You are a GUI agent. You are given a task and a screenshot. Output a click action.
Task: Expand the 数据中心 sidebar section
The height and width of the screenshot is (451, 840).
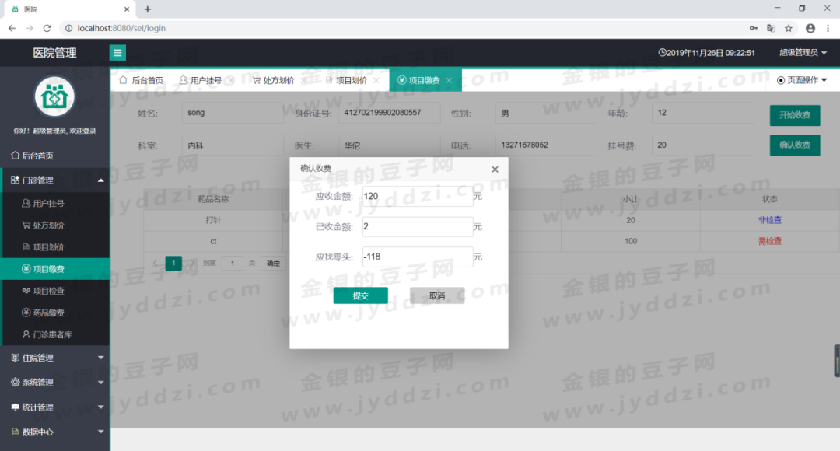54,432
